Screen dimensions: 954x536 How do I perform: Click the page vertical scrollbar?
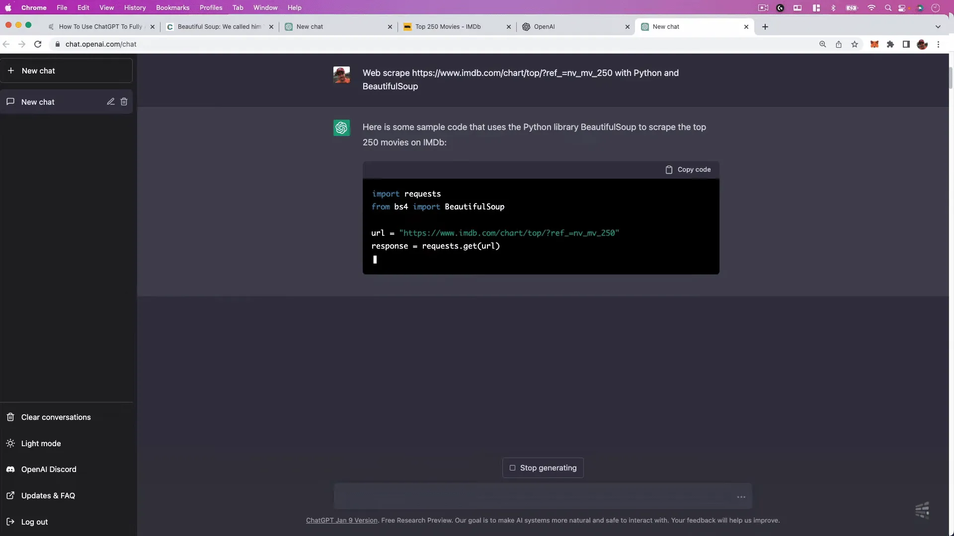[951, 78]
